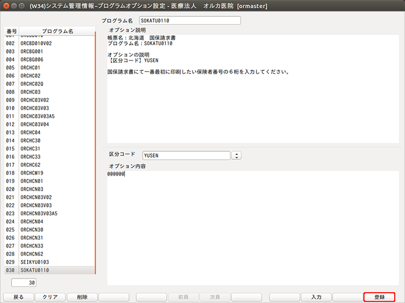The image size is (405, 303).
Task: Select row 009 ORCHC03V02
Action: click(50, 100)
